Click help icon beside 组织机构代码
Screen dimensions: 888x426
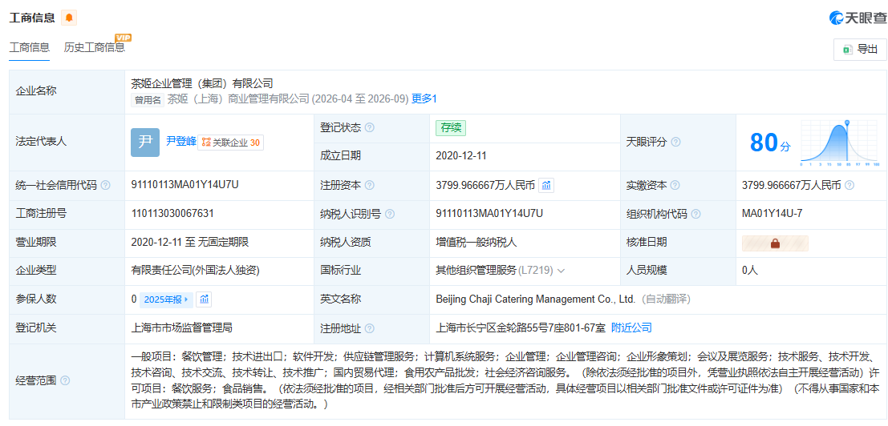click(x=696, y=214)
